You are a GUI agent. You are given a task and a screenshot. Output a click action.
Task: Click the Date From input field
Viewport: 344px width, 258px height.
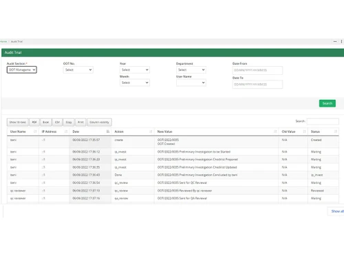pos(257,70)
